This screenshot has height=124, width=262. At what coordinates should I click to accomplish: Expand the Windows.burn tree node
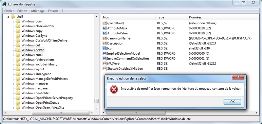[x=14, y=22]
